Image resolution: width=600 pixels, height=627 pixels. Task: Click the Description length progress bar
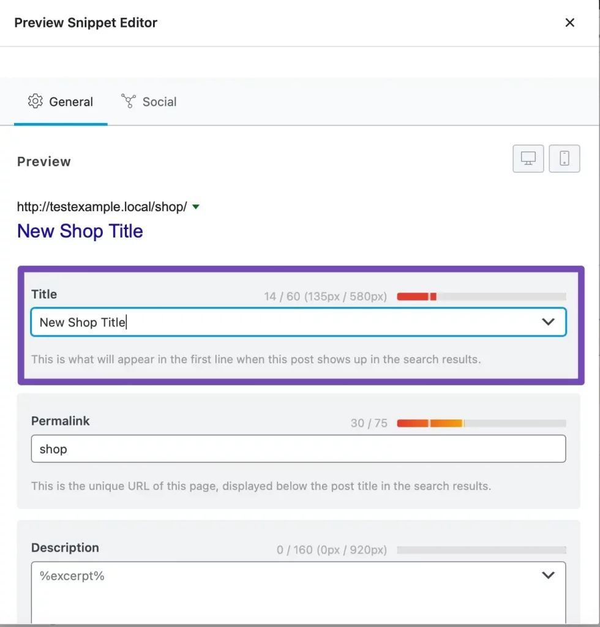pos(481,550)
